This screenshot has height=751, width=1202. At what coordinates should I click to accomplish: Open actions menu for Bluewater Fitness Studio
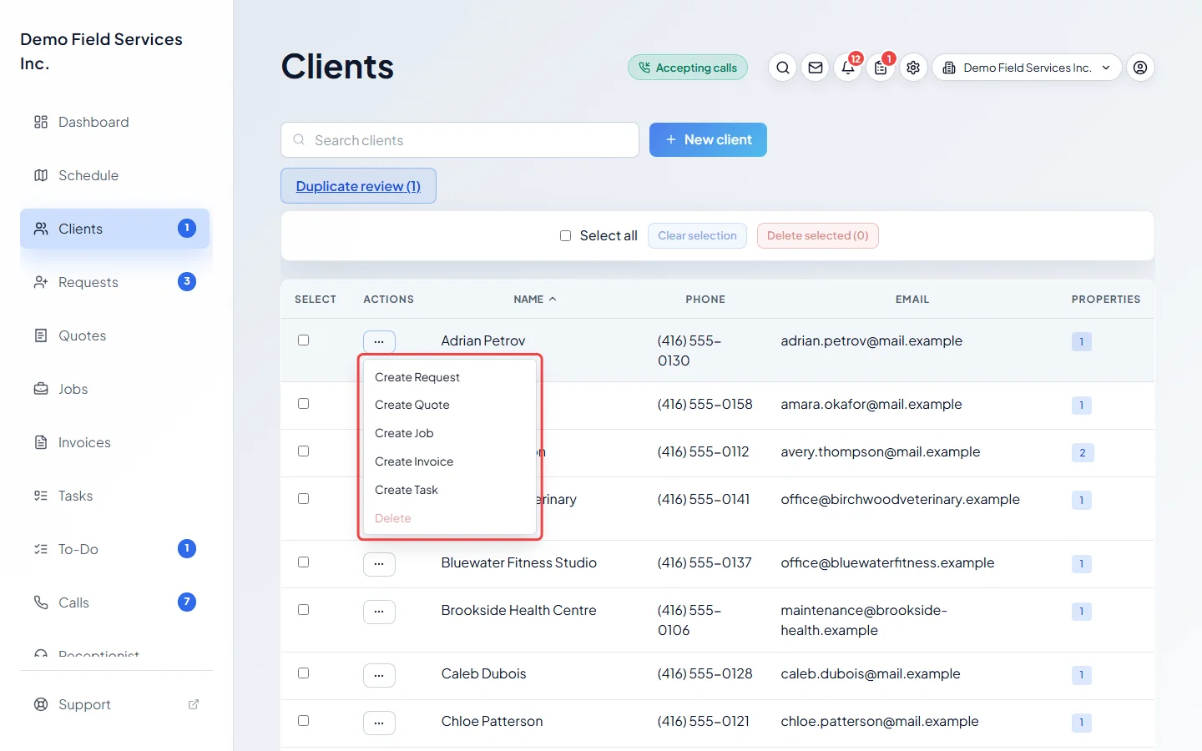[x=379, y=564]
